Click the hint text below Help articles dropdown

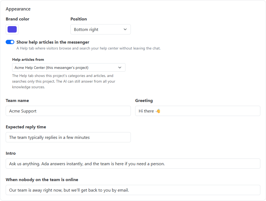click(64, 81)
